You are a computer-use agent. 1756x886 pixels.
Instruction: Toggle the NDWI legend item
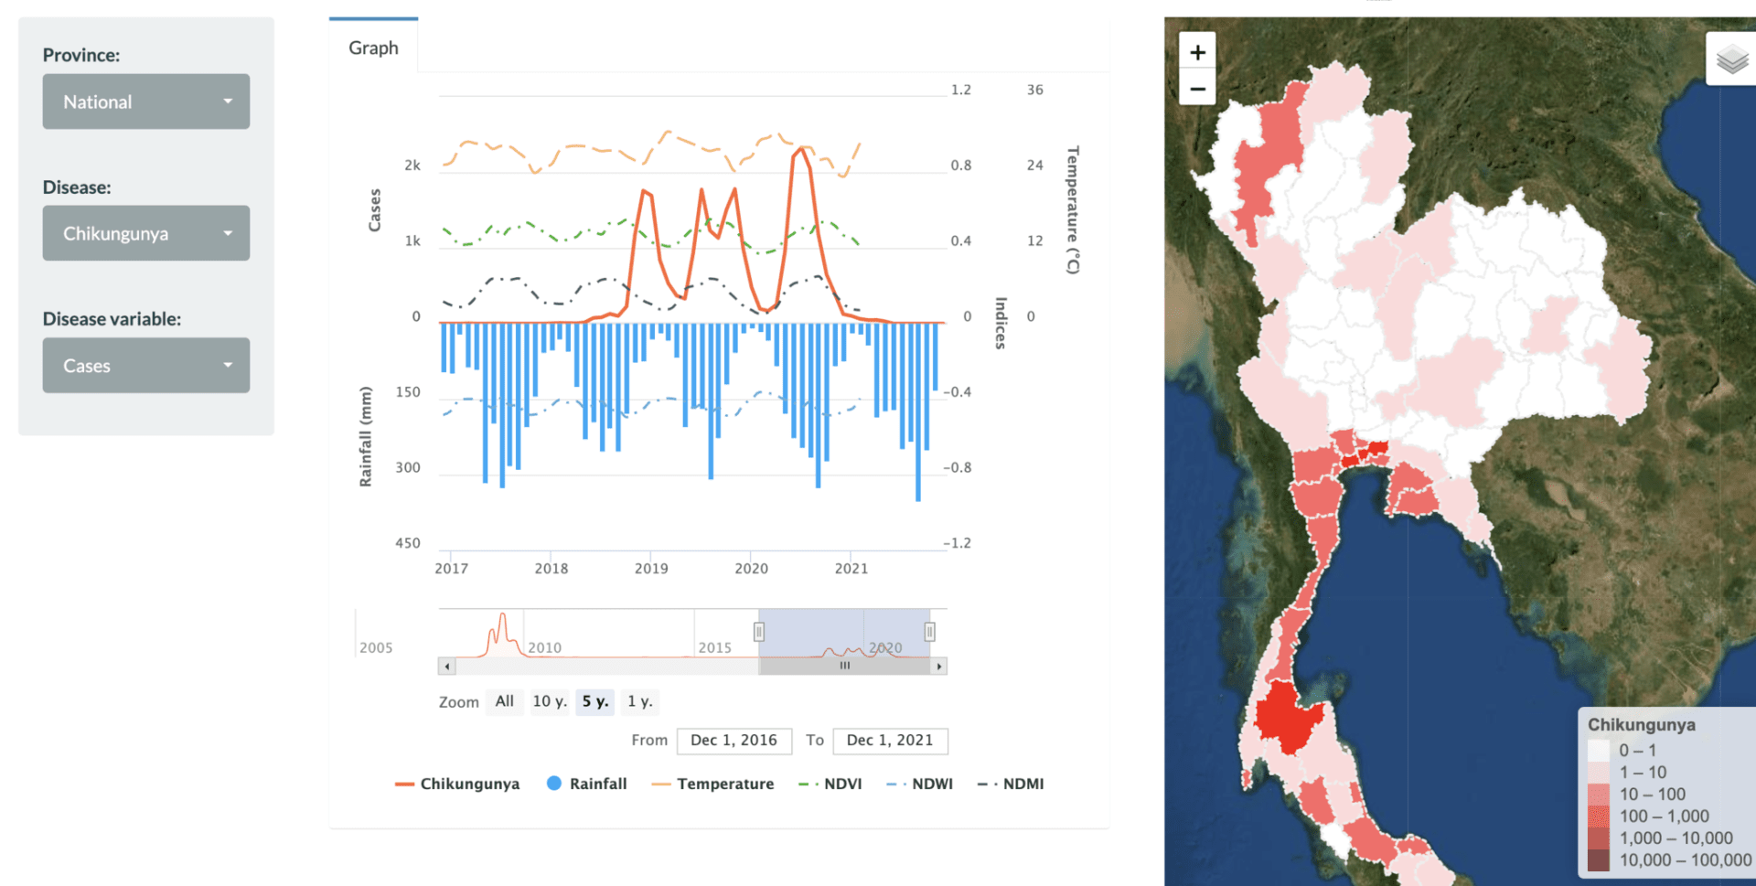(x=920, y=784)
